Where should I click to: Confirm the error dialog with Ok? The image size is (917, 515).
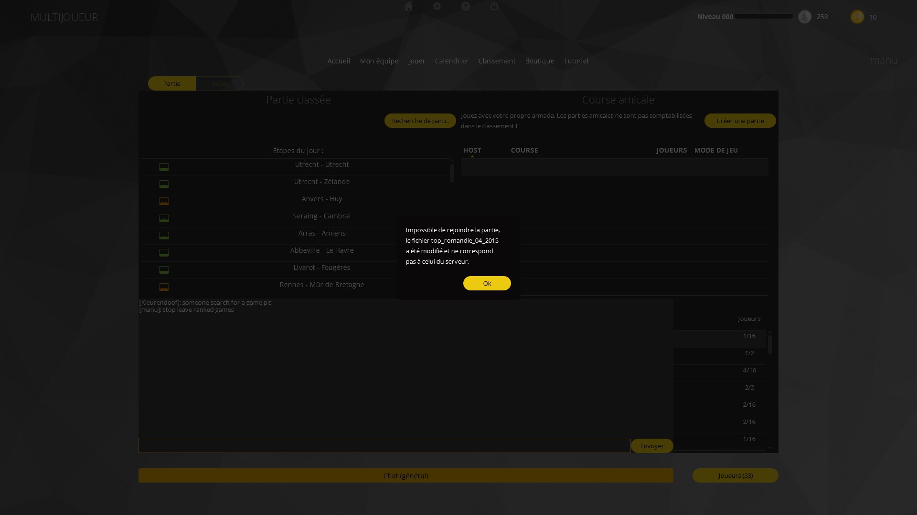487,283
